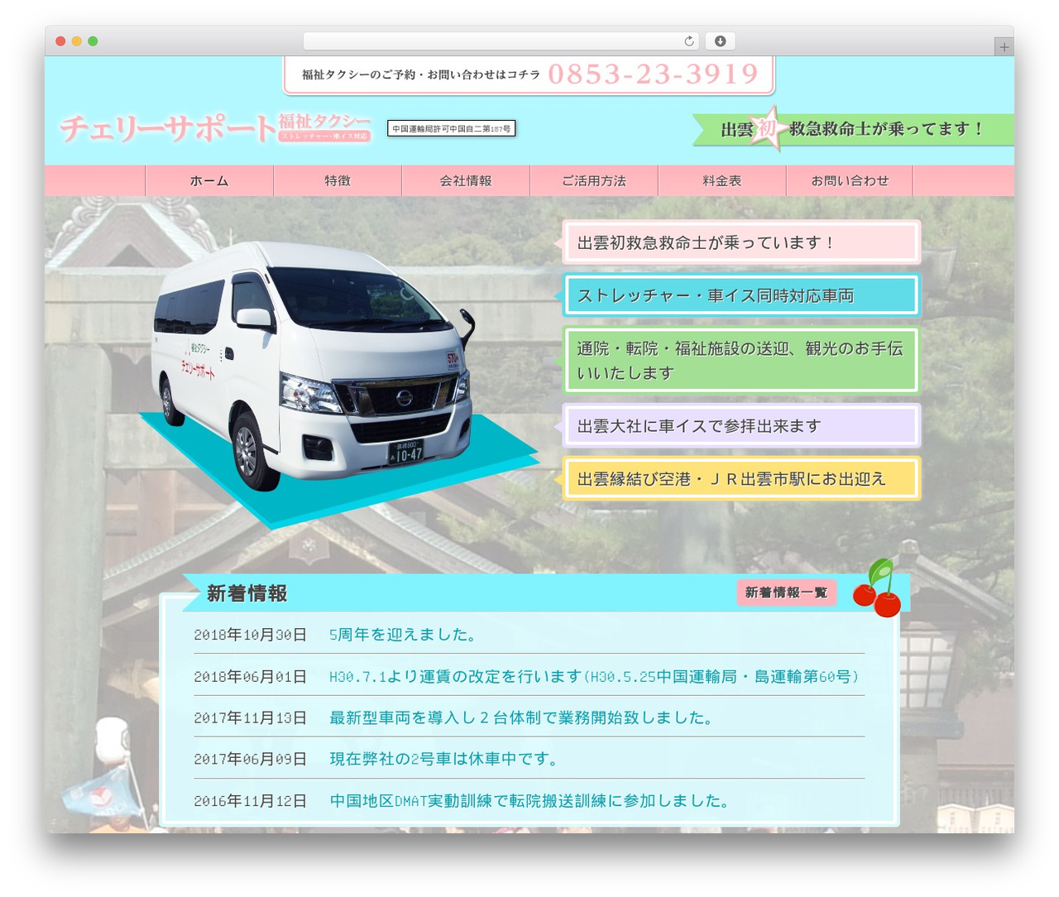Open the お問い合わせ menu item
Viewport: 1059px width, 897px height.
click(x=850, y=181)
